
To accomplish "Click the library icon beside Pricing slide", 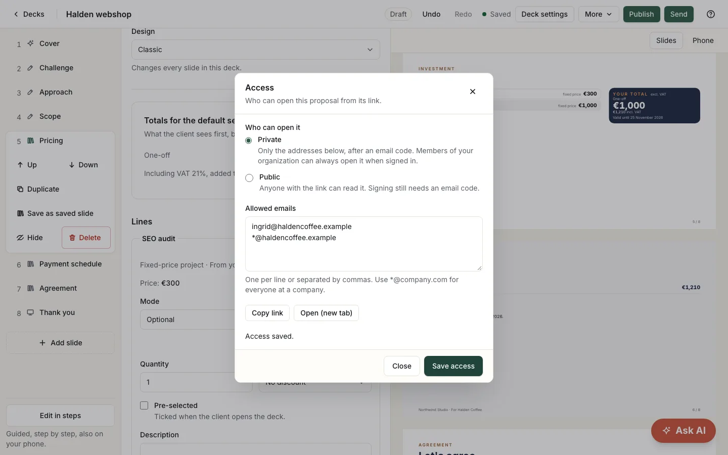I will click(x=30, y=141).
